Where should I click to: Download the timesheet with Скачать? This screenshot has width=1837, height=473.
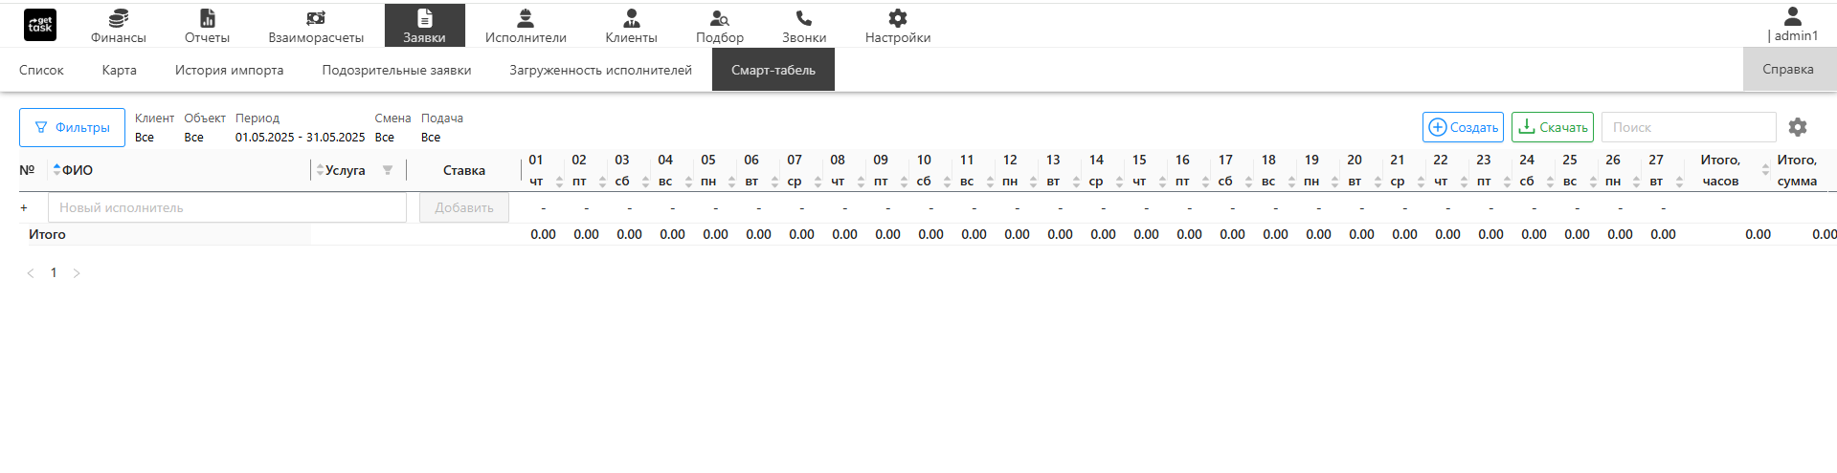[x=1552, y=127]
